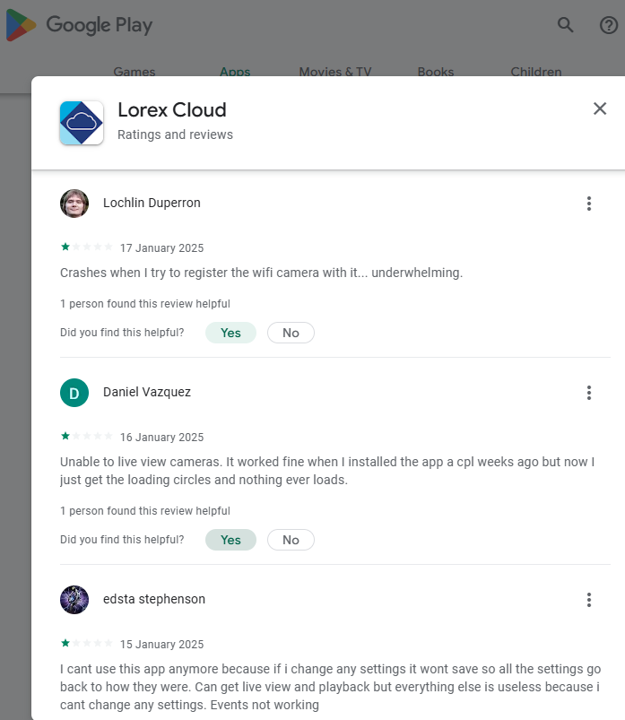
Task: Close the Lorex Cloud reviews dialog
Action: (x=600, y=108)
